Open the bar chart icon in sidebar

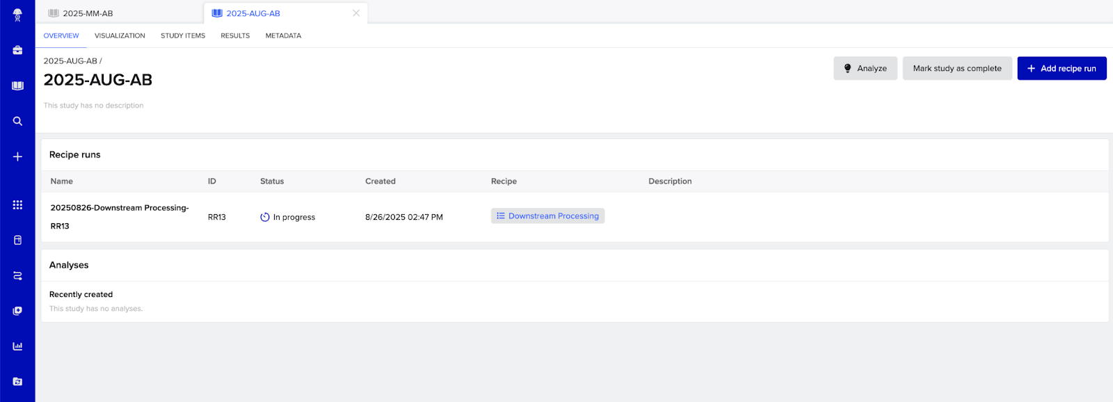pos(17,346)
